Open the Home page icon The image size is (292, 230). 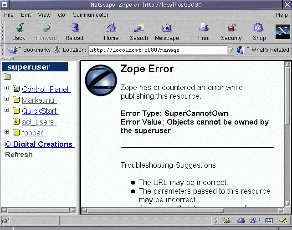111,28
